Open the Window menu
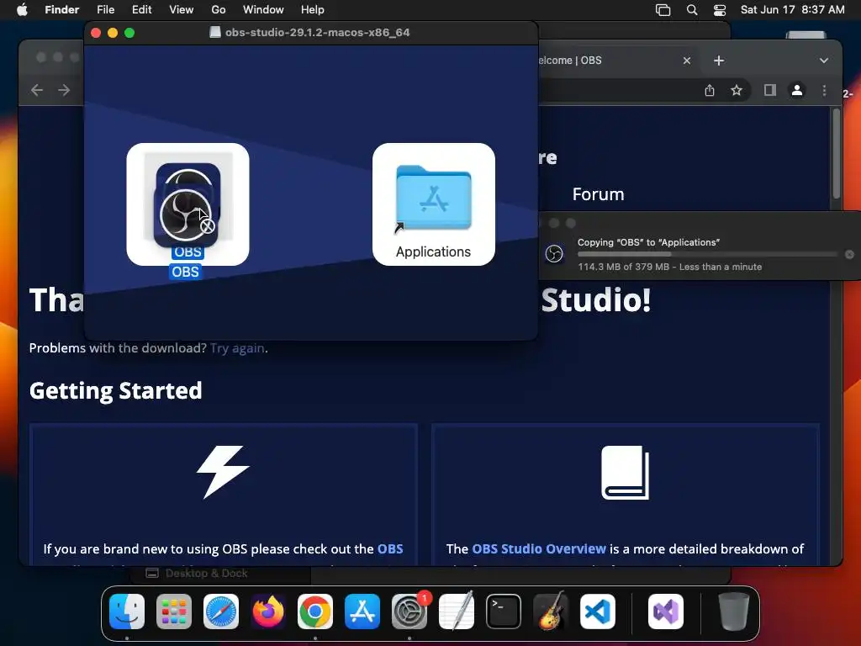 (263, 9)
